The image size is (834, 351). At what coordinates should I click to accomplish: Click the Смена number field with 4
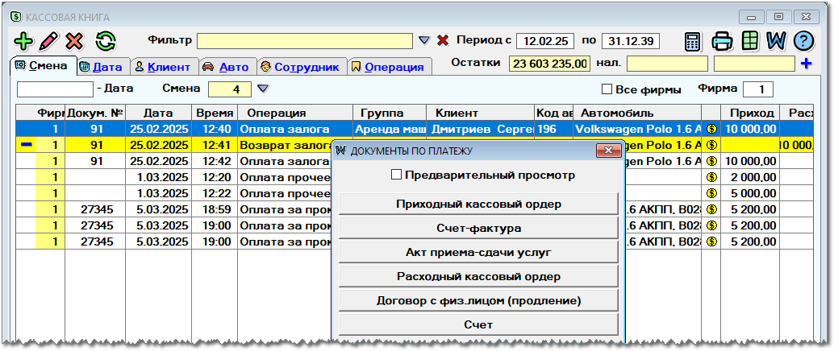(x=230, y=89)
